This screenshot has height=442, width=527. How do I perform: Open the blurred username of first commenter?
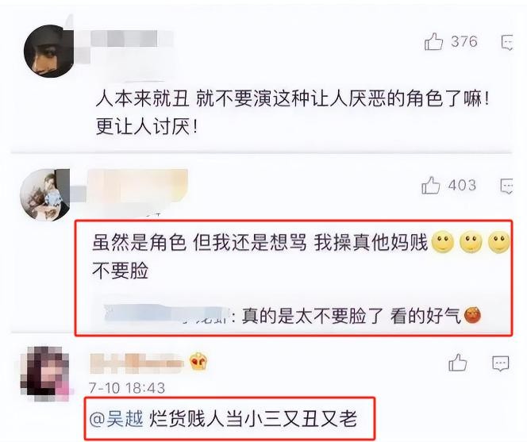coord(126,45)
